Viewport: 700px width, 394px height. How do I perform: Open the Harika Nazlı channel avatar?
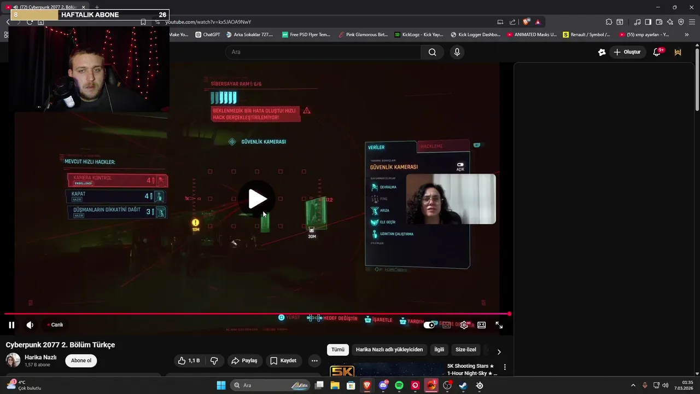(x=13, y=360)
